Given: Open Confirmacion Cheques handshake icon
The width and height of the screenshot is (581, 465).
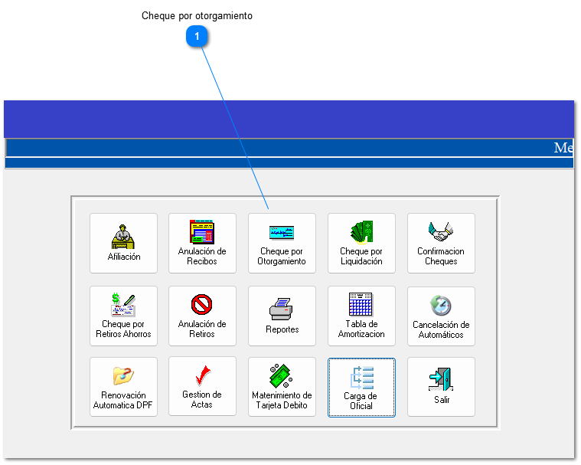Looking at the screenshot, I should [441, 243].
